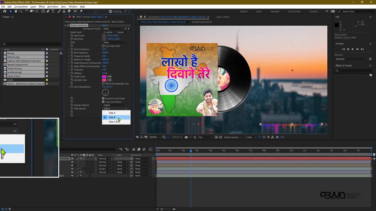376x211 pixels.
Task: Select the Puppet Pin tool
Action: pyautogui.click(x=81, y=11)
